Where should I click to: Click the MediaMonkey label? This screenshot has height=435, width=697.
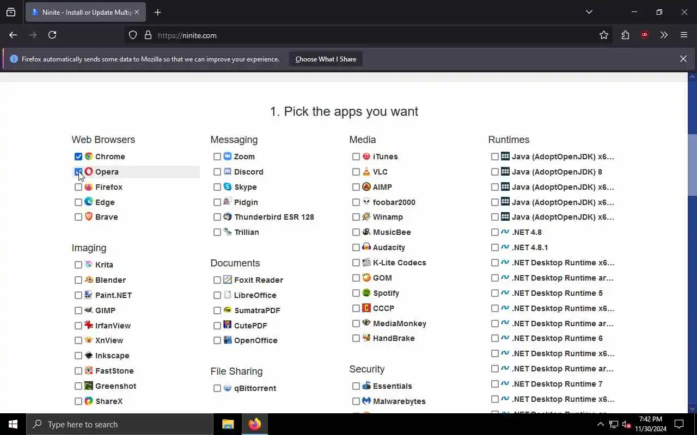point(400,324)
